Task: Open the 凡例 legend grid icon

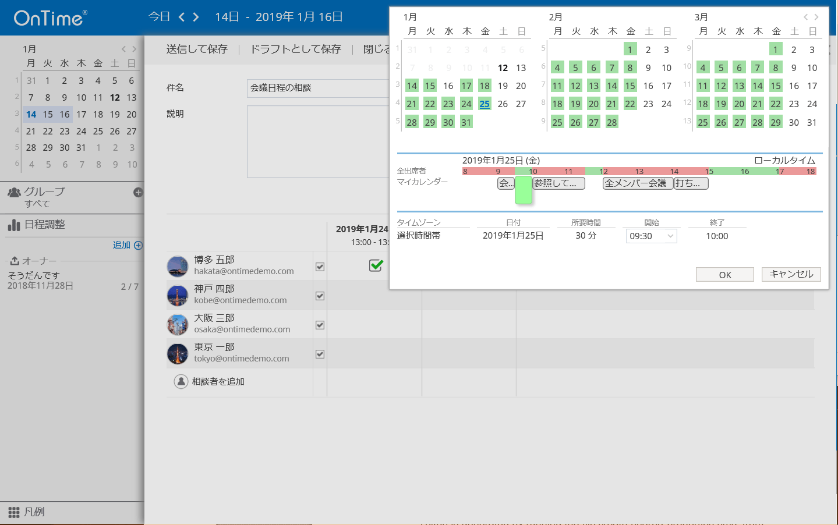Action: click(x=14, y=512)
